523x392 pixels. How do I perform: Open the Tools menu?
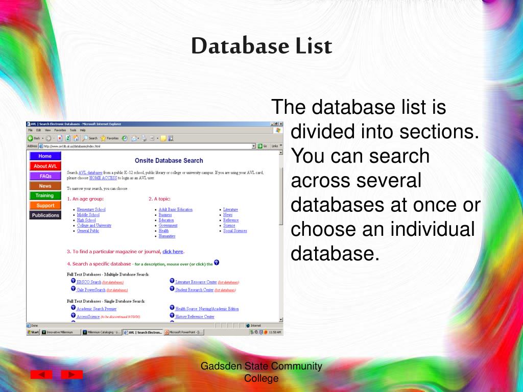(73, 130)
